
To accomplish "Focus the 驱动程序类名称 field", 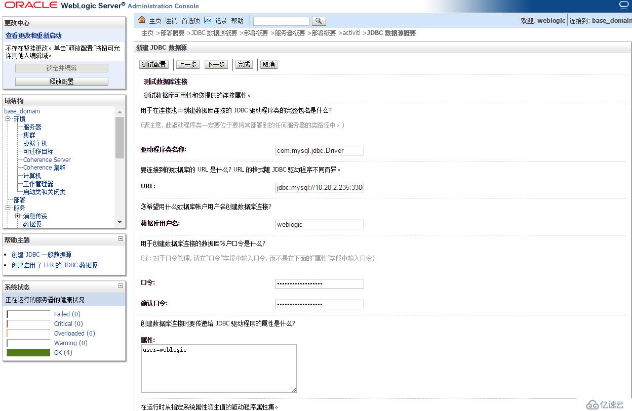I will pyautogui.click(x=320, y=150).
